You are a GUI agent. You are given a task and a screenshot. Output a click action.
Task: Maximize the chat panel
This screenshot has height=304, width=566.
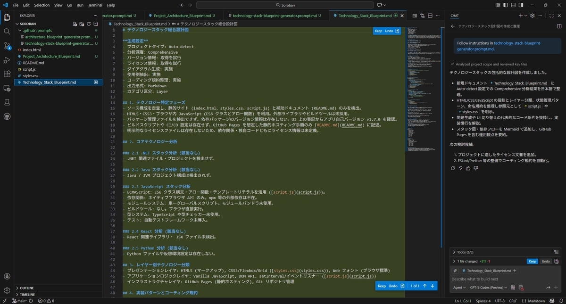pyautogui.click(x=551, y=16)
